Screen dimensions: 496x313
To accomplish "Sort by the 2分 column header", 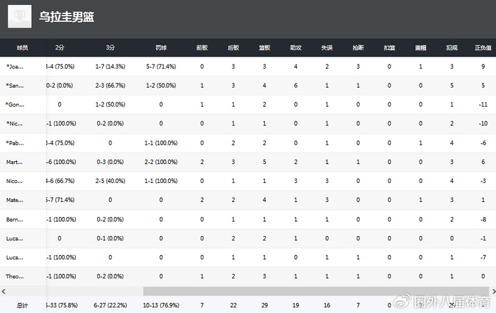I will pos(60,47).
